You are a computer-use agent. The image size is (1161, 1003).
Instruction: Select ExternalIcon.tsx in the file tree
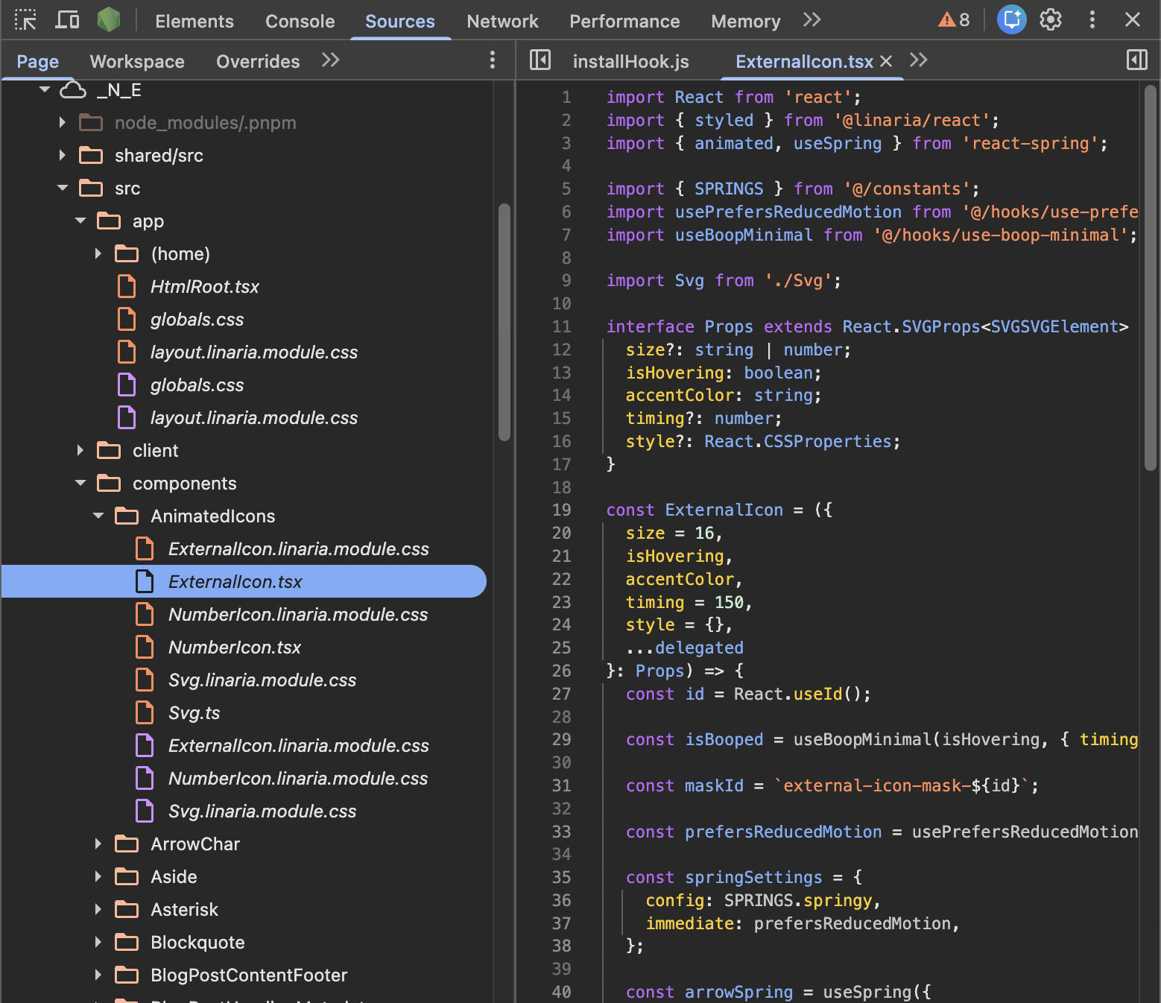[x=244, y=581]
